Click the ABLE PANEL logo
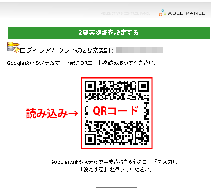Viewport: 213px width, 194px height. tap(182, 13)
